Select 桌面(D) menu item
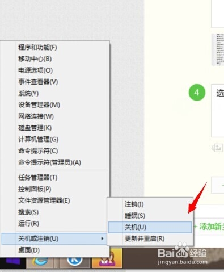Screen dimensions: 224x272 [55, 250]
